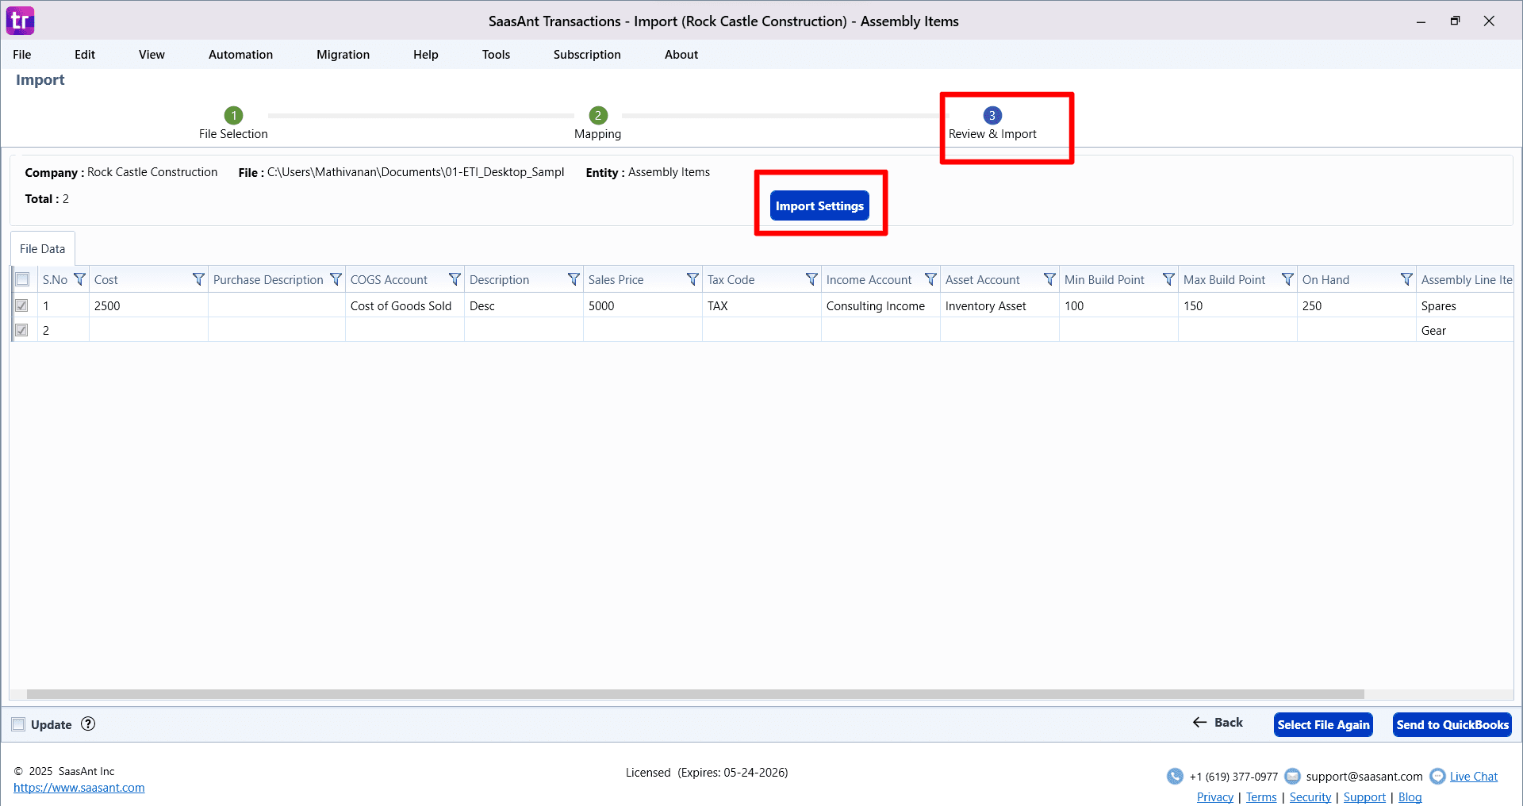Open the Update help question icon
Viewport: 1523px width, 806px height.
tap(88, 723)
